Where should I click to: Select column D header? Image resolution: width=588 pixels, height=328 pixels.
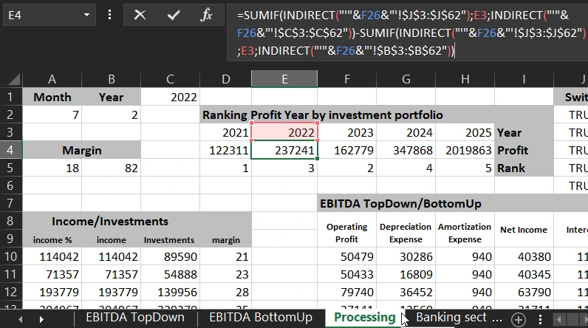click(226, 79)
